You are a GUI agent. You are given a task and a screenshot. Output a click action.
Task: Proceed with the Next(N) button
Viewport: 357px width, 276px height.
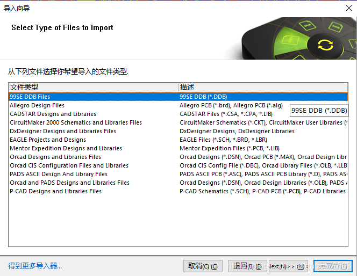coord(288,266)
